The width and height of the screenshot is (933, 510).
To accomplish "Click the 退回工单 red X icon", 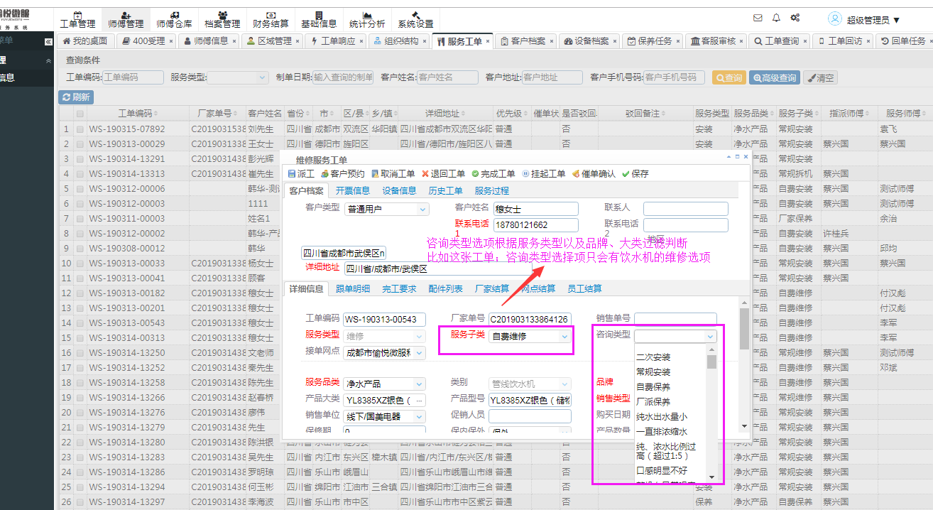I will 425,173.
